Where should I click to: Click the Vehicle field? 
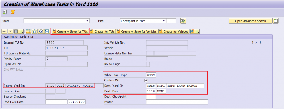(167, 48)
